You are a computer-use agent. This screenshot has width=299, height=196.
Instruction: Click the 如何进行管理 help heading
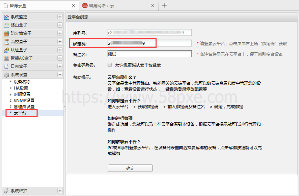[120, 118]
